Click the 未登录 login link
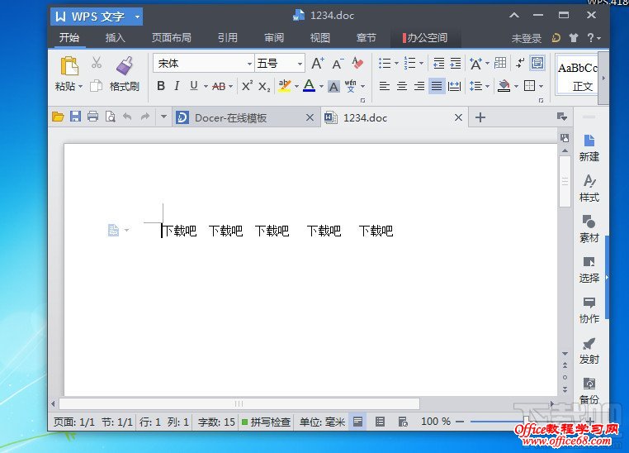 [526, 38]
